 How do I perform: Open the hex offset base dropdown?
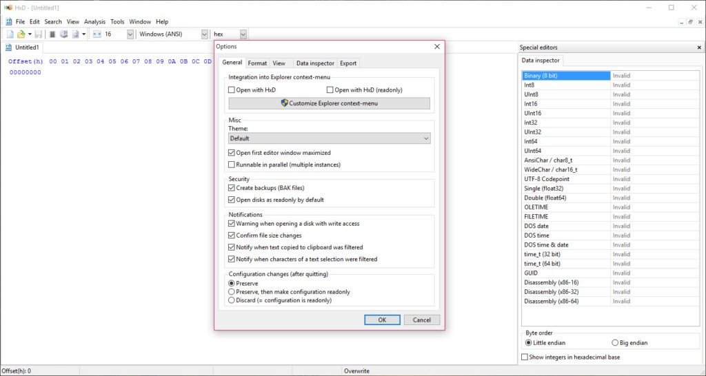coord(243,34)
